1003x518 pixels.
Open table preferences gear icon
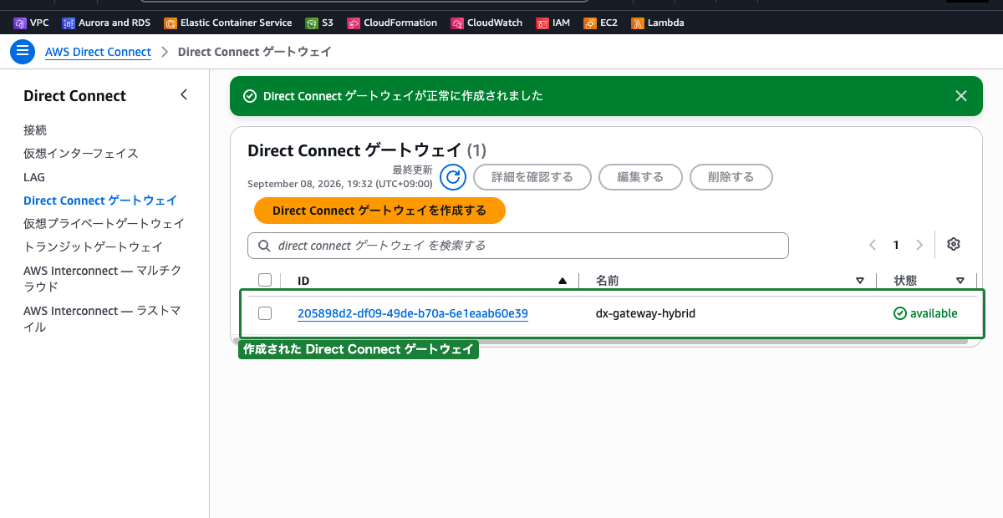tap(954, 244)
